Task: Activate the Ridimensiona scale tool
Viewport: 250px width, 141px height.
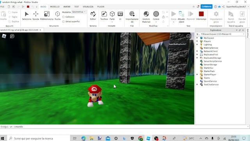Action: [x=47, y=16]
